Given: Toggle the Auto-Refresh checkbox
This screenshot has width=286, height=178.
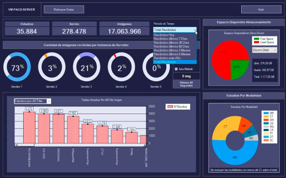Looking at the screenshot, I should pyautogui.click(x=176, y=69).
